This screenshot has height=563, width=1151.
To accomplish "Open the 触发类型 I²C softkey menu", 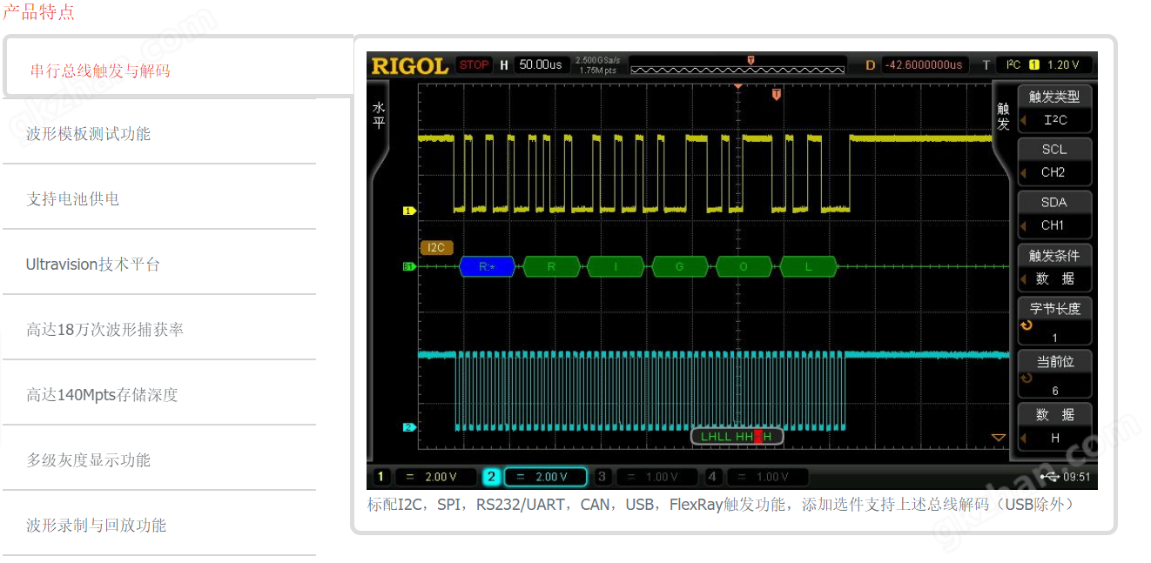I will (1053, 109).
